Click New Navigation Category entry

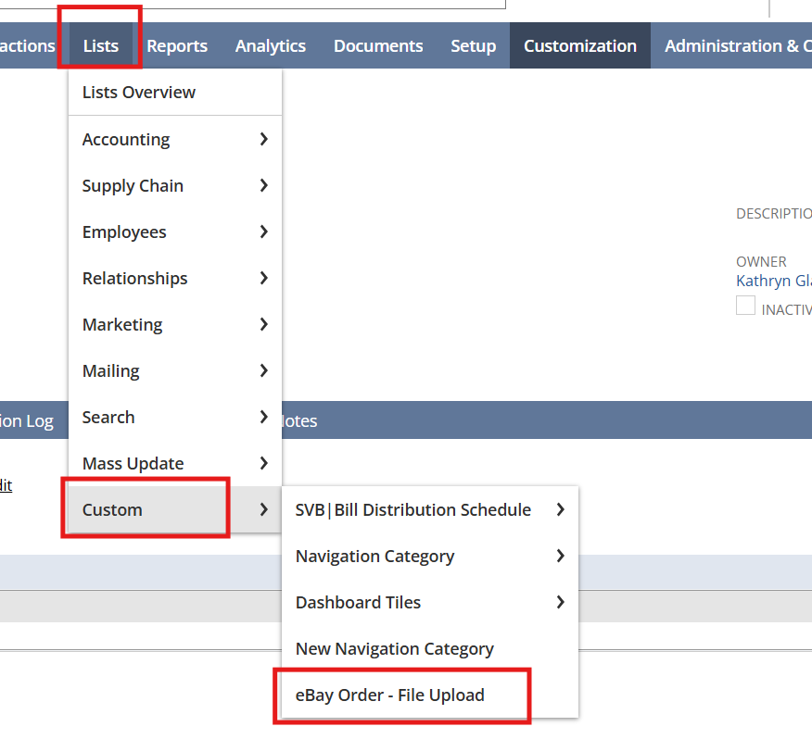(x=394, y=648)
